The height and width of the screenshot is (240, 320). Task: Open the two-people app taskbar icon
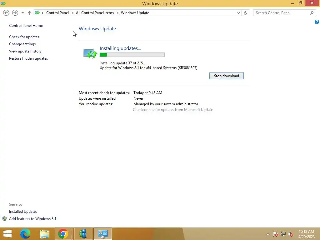coord(83,234)
